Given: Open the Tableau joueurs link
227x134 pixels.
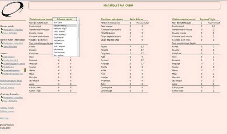Looking at the screenshot, I should click(x=7, y=111).
